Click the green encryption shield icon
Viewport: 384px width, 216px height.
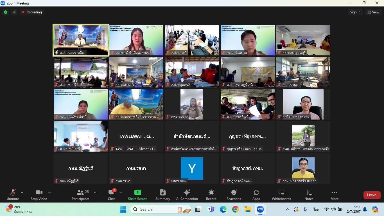point(6,12)
